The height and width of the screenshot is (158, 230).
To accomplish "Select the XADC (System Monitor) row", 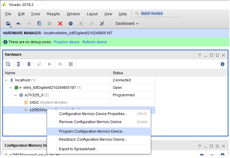I will [x=79, y=103].
